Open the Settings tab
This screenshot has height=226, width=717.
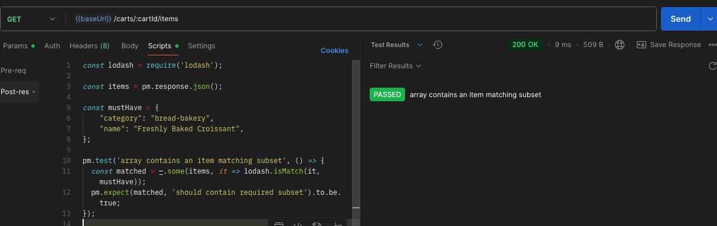pos(201,46)
